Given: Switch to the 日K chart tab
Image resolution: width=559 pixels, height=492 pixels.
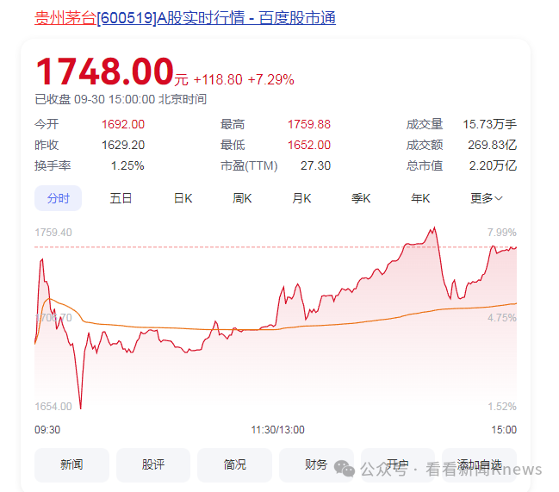Looking at the screenshot, I should coord(183,198).
